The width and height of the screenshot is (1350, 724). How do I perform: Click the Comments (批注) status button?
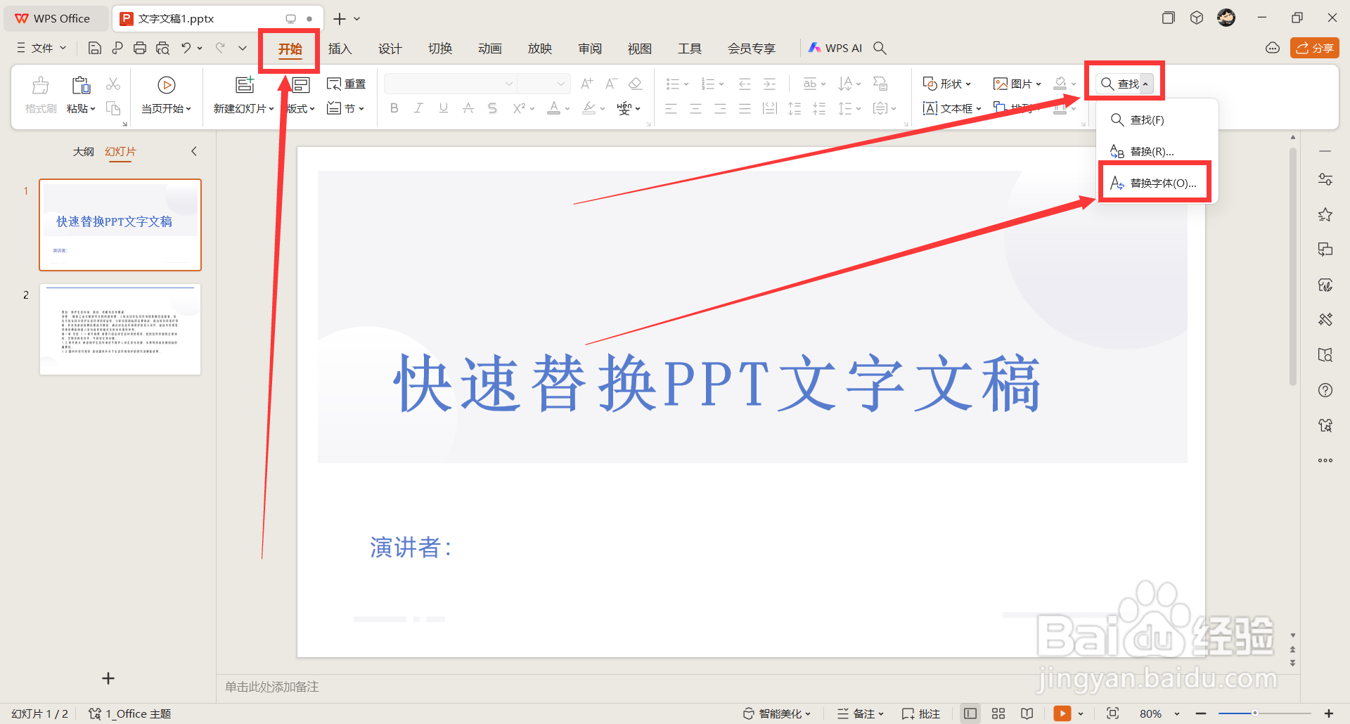[x=920, y=713]
